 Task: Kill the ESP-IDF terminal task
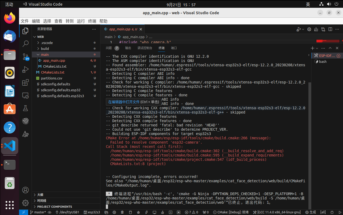click(x=338, y=56)
